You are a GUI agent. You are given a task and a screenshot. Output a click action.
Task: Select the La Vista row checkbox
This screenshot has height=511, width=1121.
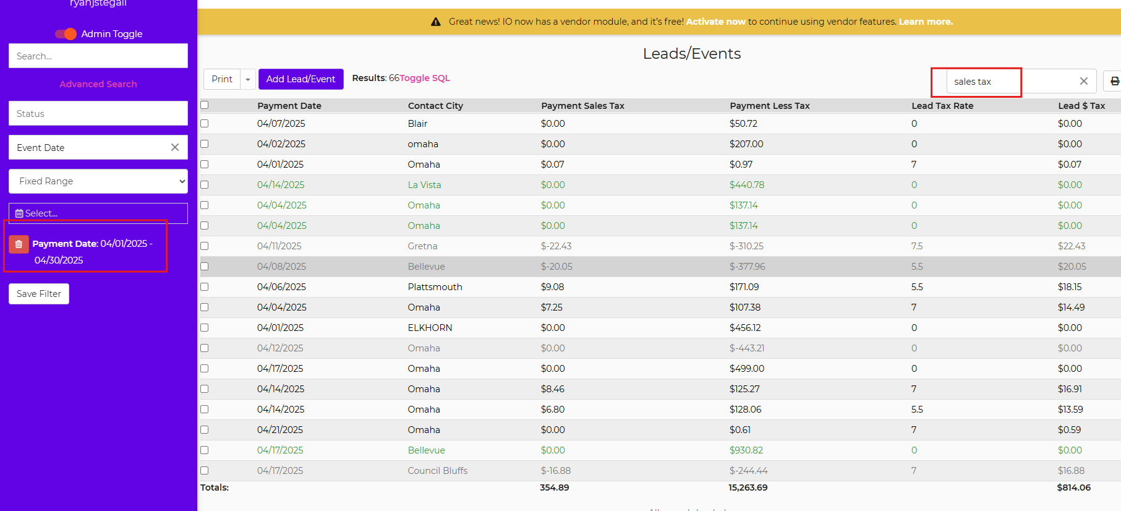click(205, 185)
